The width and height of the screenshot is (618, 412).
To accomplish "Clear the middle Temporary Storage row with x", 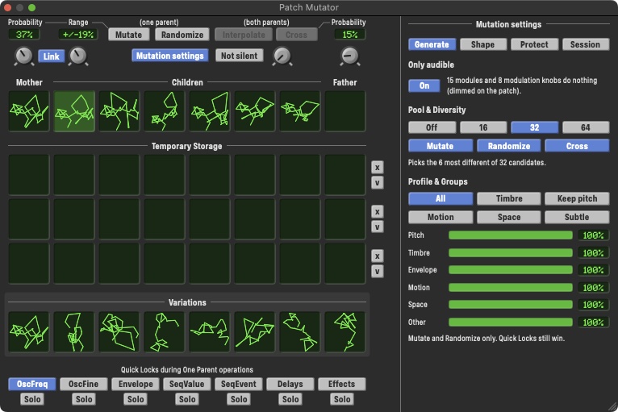I will click(x=378, y=212).
